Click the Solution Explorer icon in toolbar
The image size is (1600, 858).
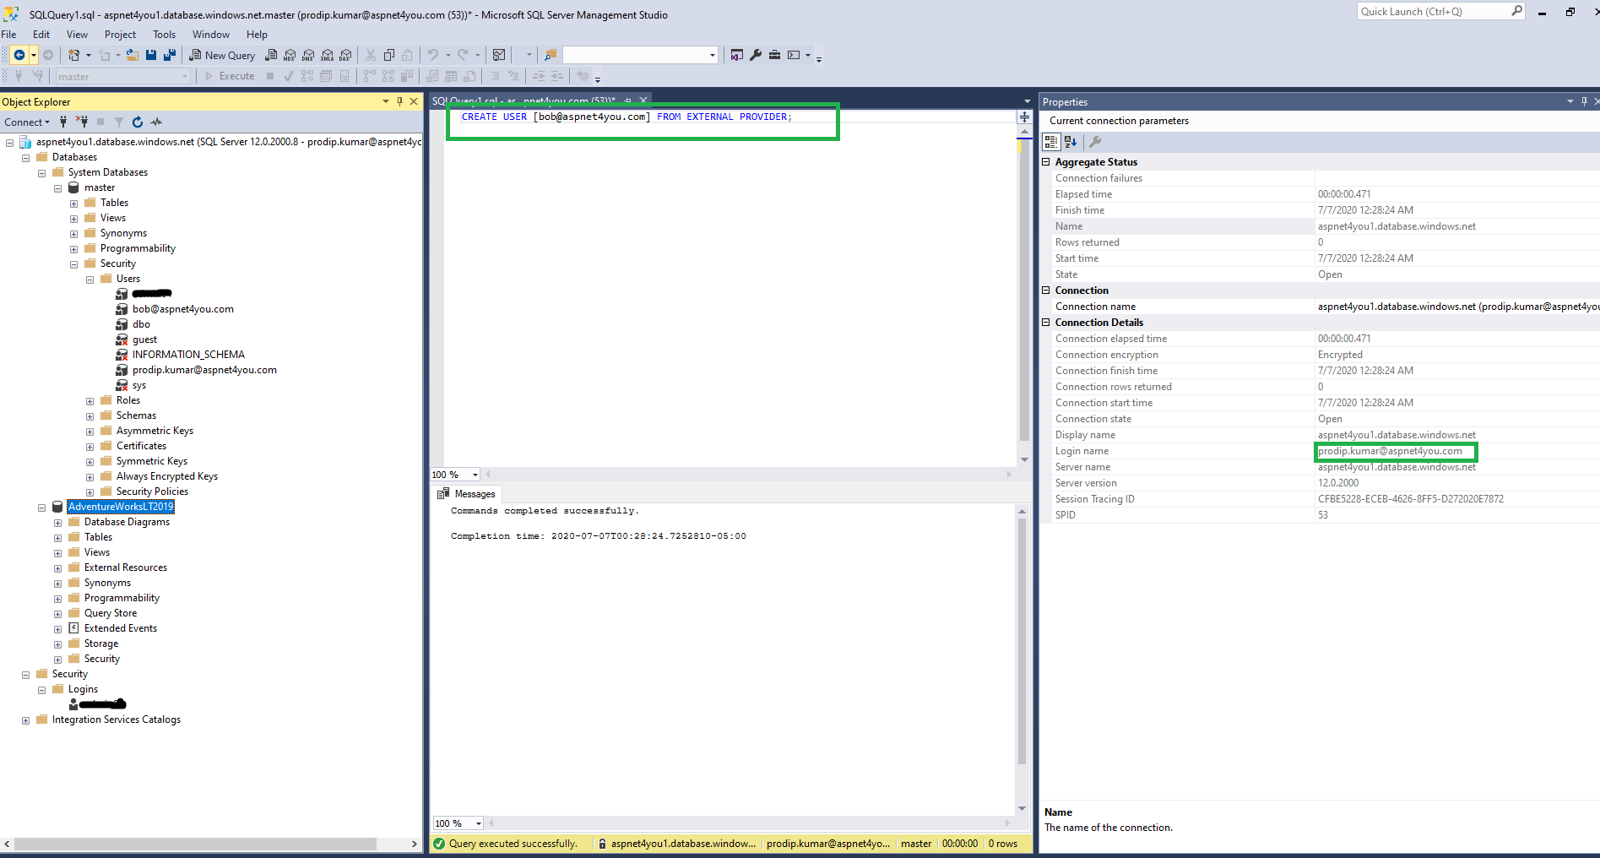737,55
